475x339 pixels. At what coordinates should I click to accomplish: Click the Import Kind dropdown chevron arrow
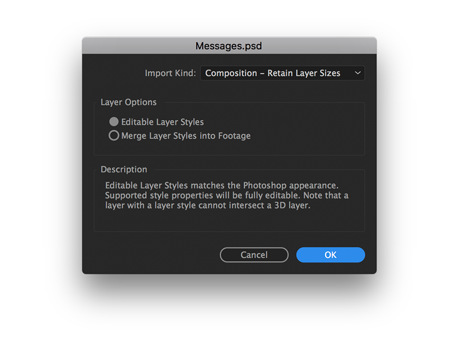(358, 73)
